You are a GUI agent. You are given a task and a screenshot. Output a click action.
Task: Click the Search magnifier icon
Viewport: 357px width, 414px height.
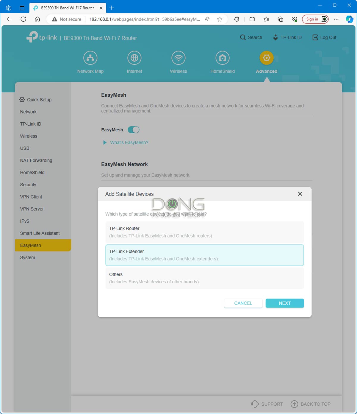tap(242, 37)
